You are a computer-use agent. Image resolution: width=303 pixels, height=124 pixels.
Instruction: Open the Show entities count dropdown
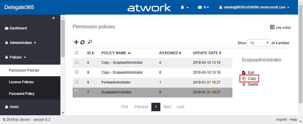click(x=259, y=43)
